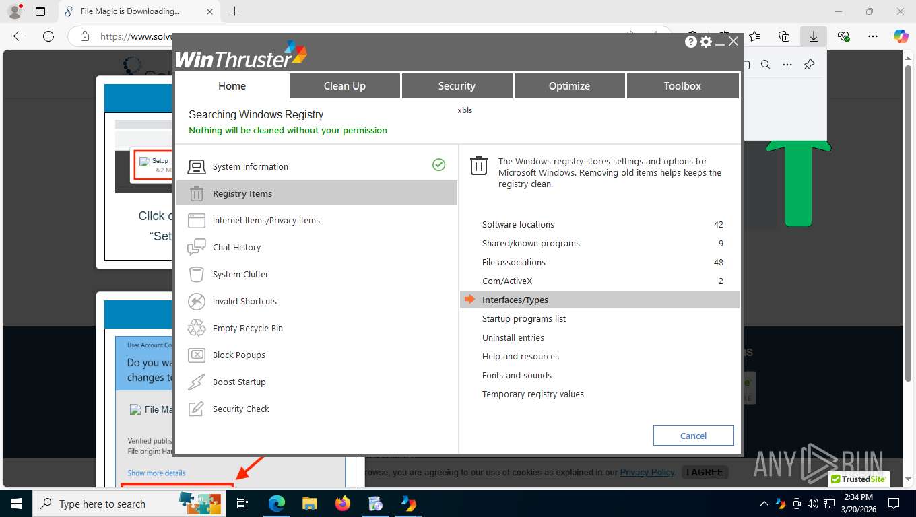The height and width of the screenshot is (517, 916).
Task: Click the taskbar search box
Action: coord(129,503)
